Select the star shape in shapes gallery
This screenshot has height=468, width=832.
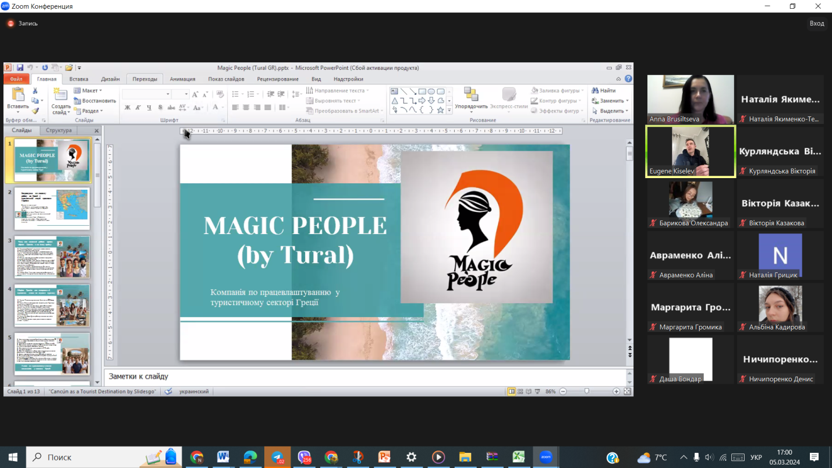coord(440,110)
